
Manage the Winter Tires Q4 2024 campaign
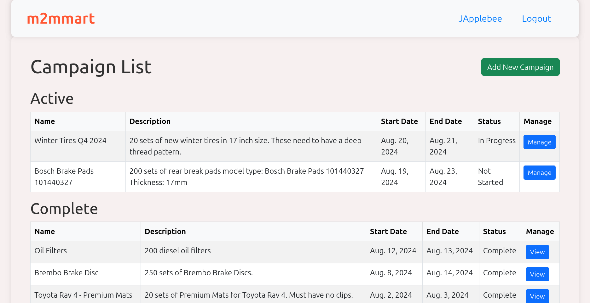point(539,142)
